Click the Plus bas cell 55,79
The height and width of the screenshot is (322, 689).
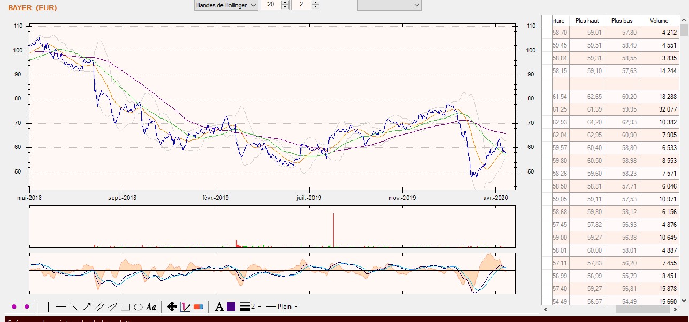click(x=622, y=276)
